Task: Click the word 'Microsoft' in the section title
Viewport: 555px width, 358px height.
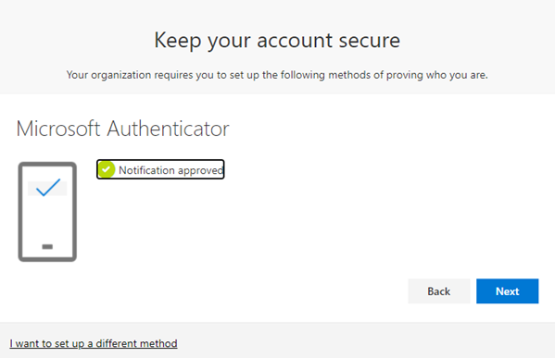Action: coord(58,129)
